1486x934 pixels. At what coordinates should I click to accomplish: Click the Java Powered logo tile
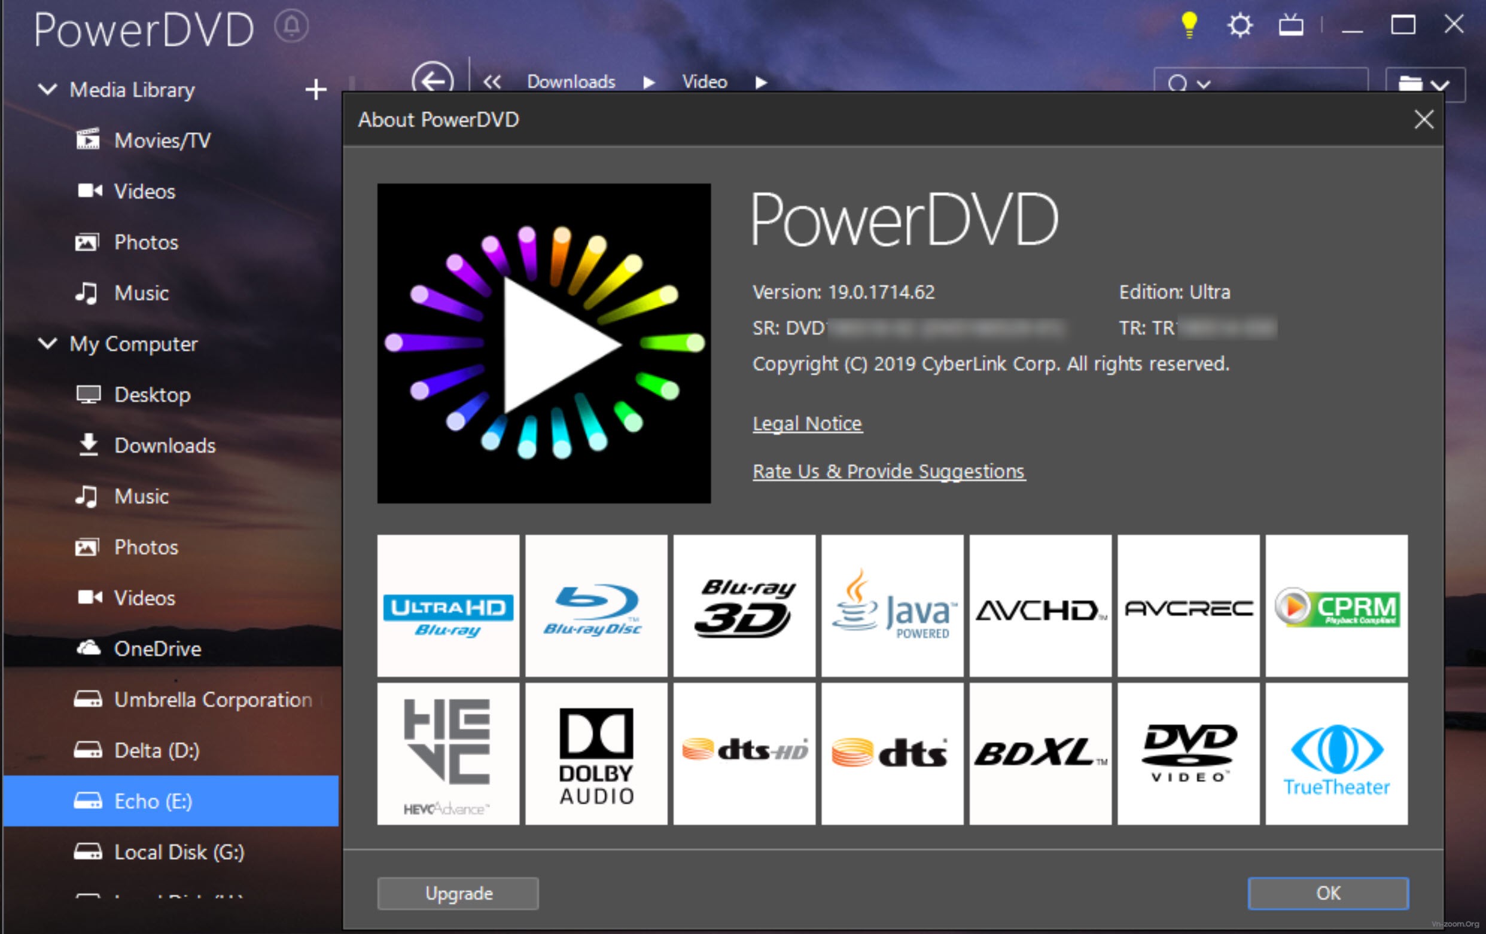pyautogui.click(x=893, y=606)
